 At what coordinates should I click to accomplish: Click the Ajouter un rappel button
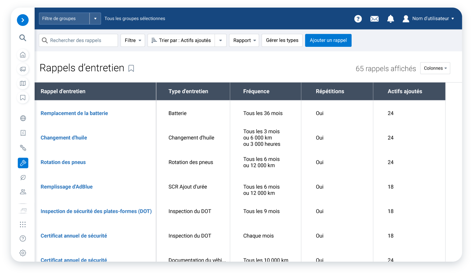(328, 40)
